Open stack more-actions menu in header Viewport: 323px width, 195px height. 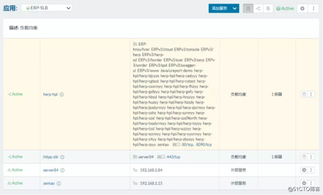[314, 8]
